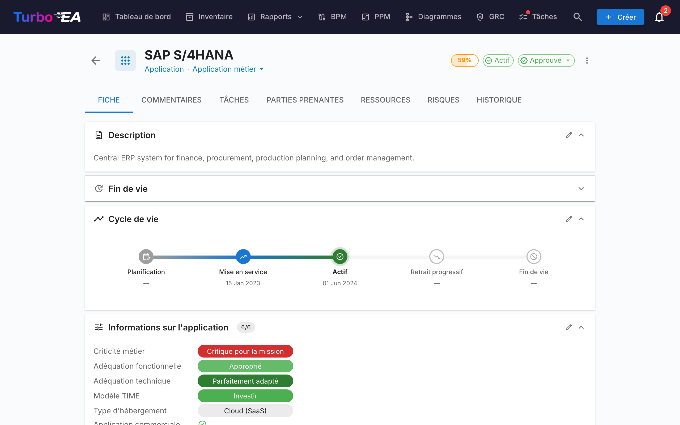Go back with the left arrow

(96, 61)
